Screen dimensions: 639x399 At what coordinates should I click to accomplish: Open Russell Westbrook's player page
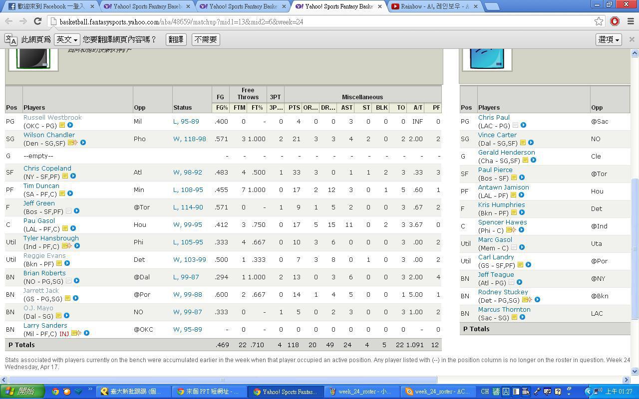(52, 118)
